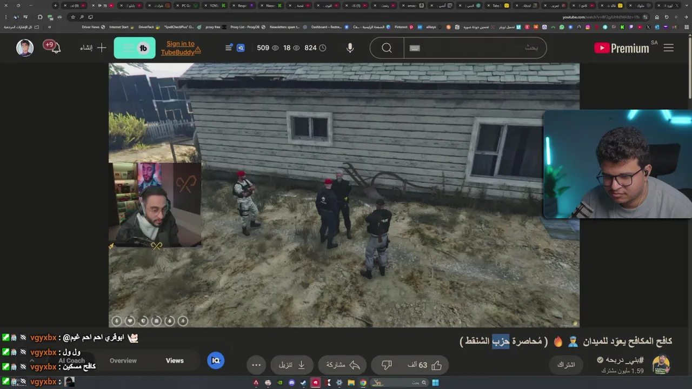Reload the page

[667, 17]
